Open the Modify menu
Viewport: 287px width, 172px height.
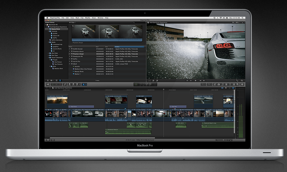(88, 18)
